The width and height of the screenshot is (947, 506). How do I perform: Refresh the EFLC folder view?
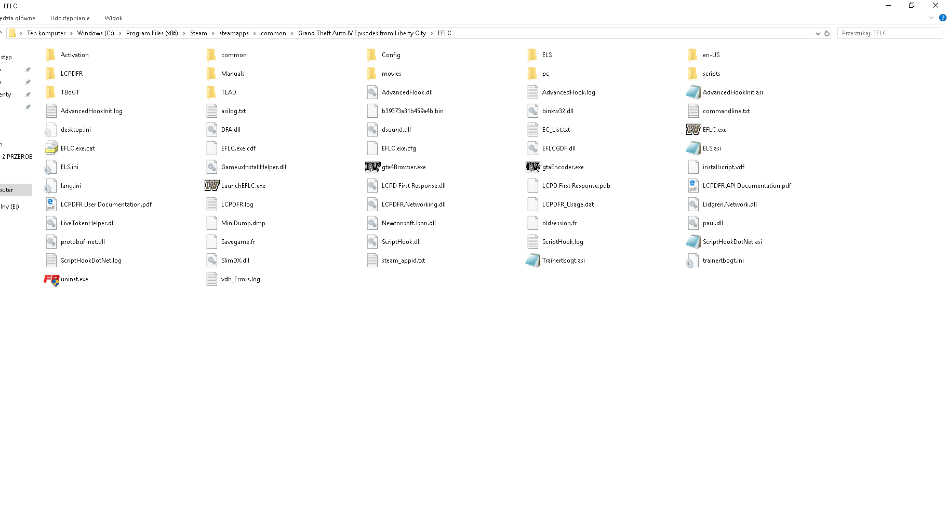click(x=827, y=33)
